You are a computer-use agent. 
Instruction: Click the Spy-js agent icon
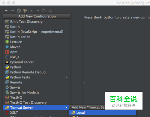pyautogui.click(x=7, y=87)
